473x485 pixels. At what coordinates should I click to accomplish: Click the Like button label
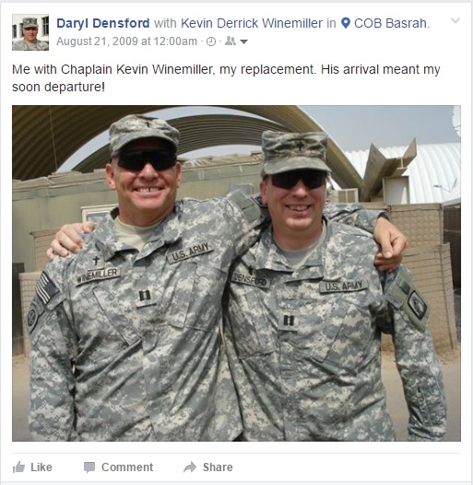click(x=41, y=467)
